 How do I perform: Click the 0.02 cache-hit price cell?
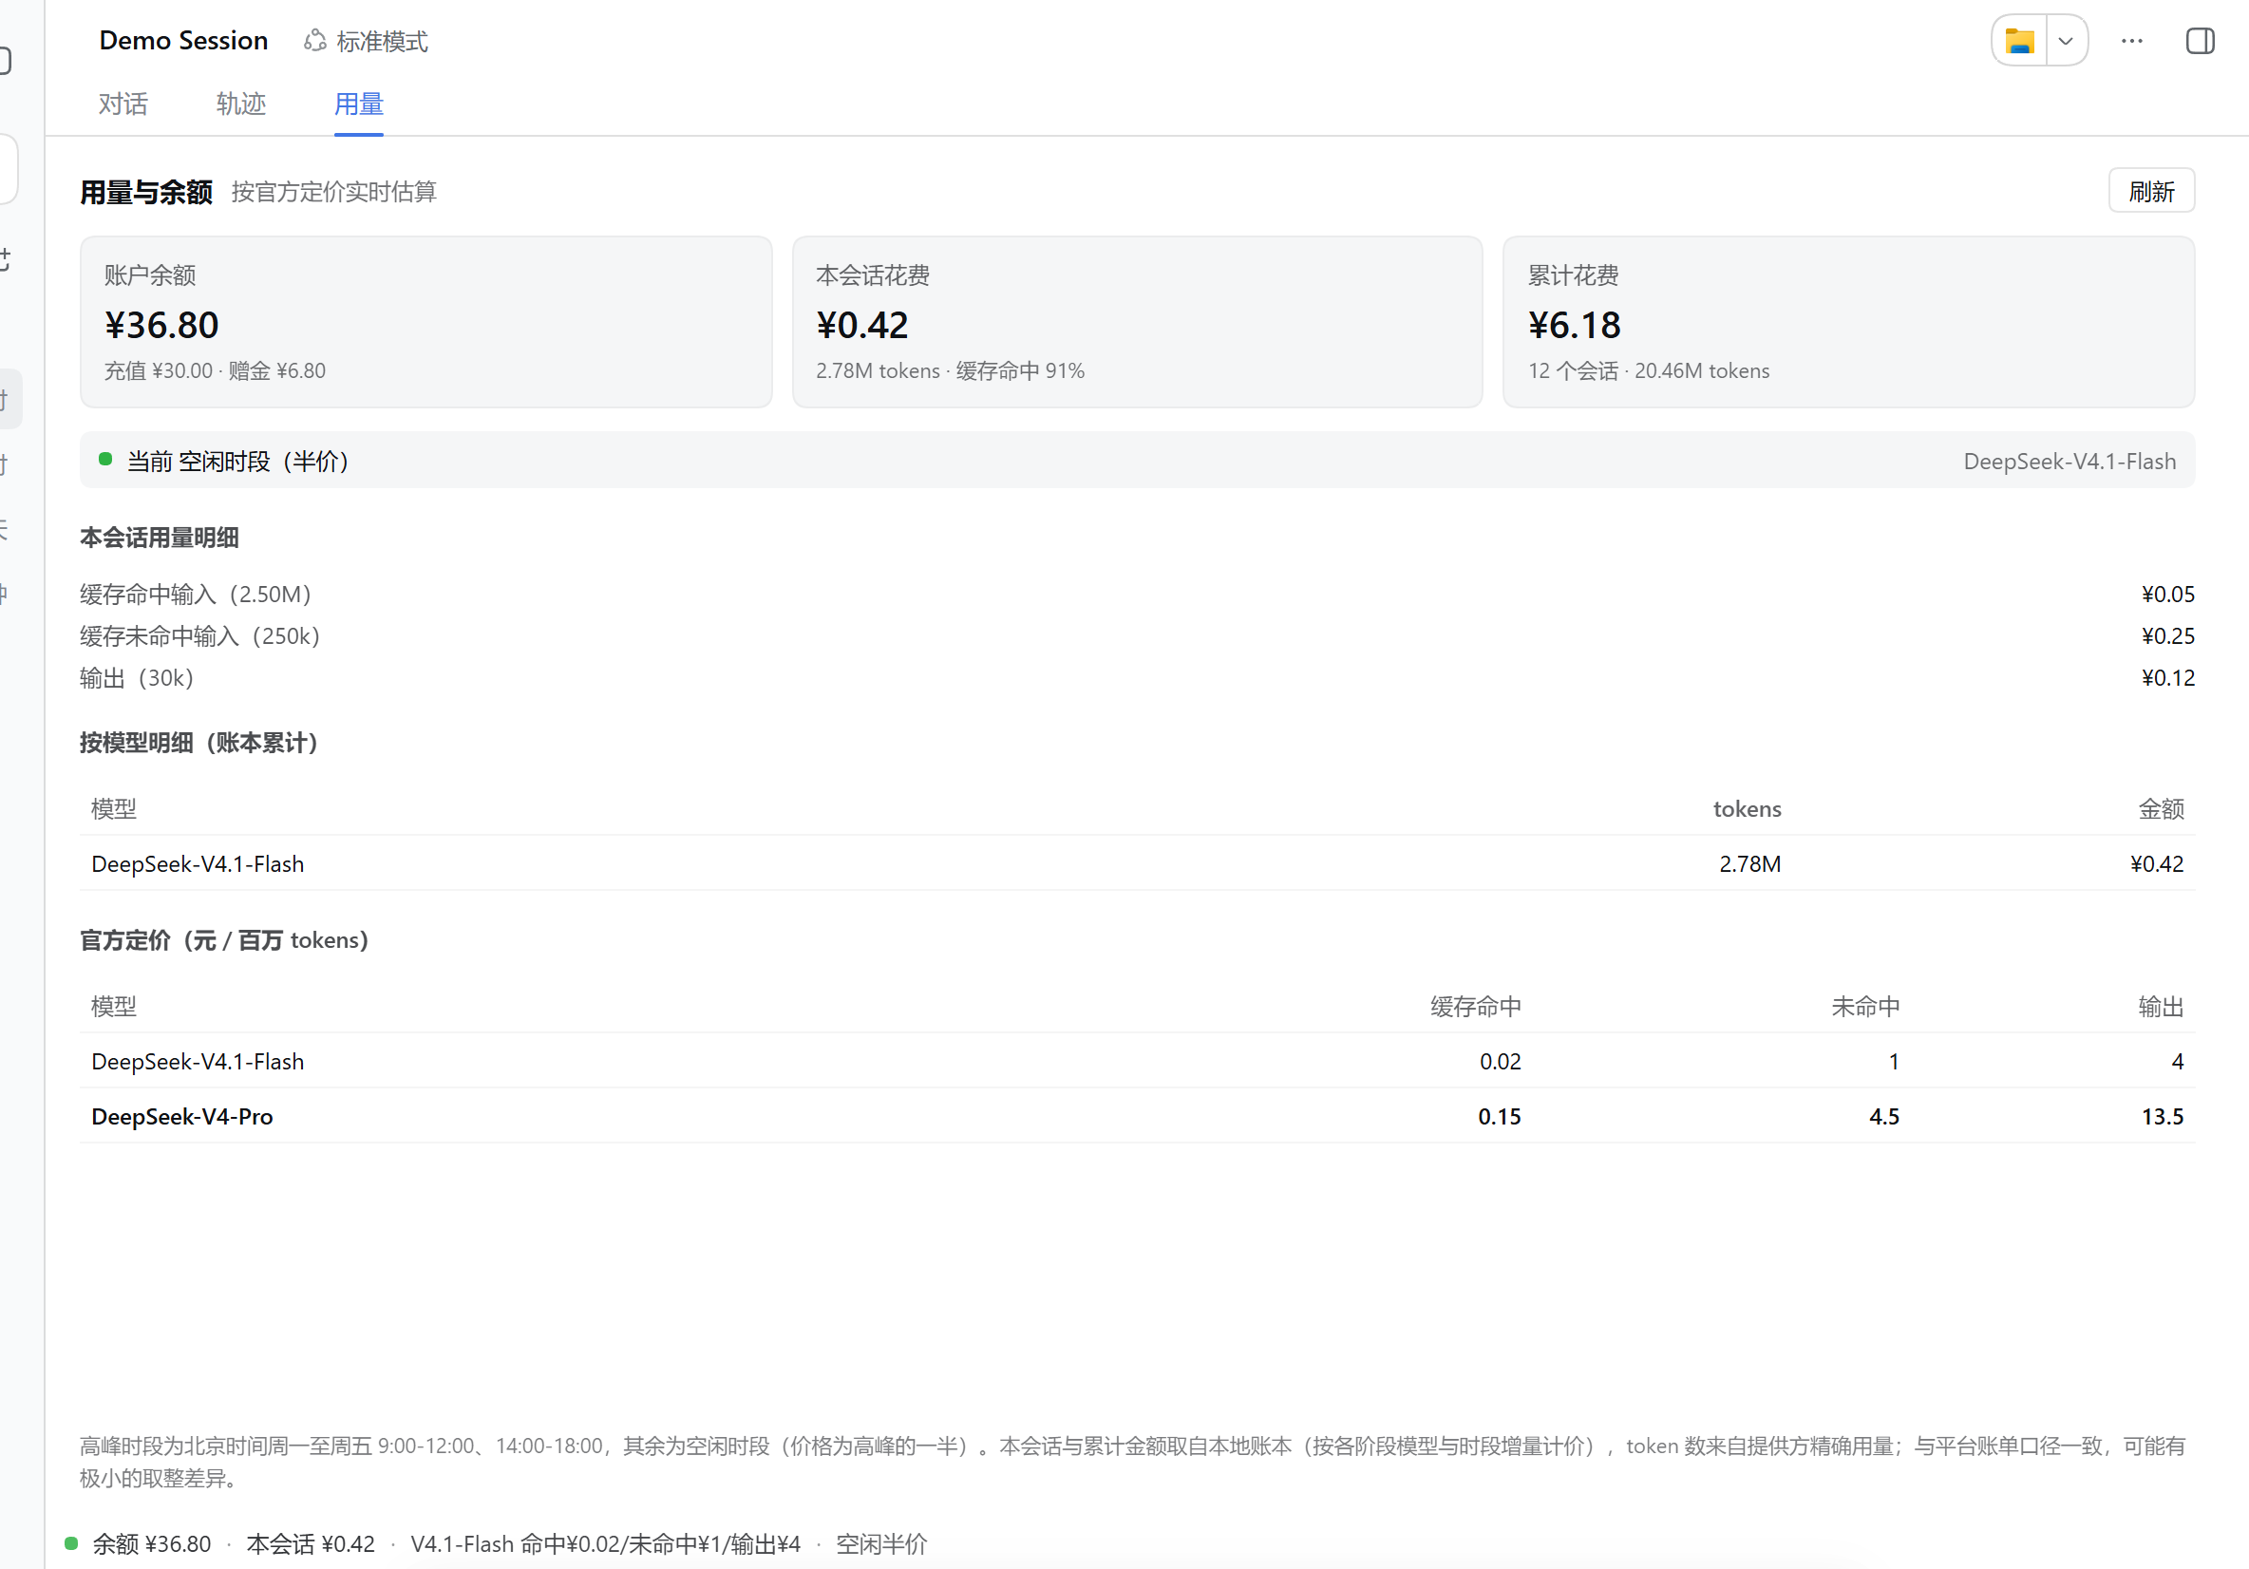(1500, 1062)
